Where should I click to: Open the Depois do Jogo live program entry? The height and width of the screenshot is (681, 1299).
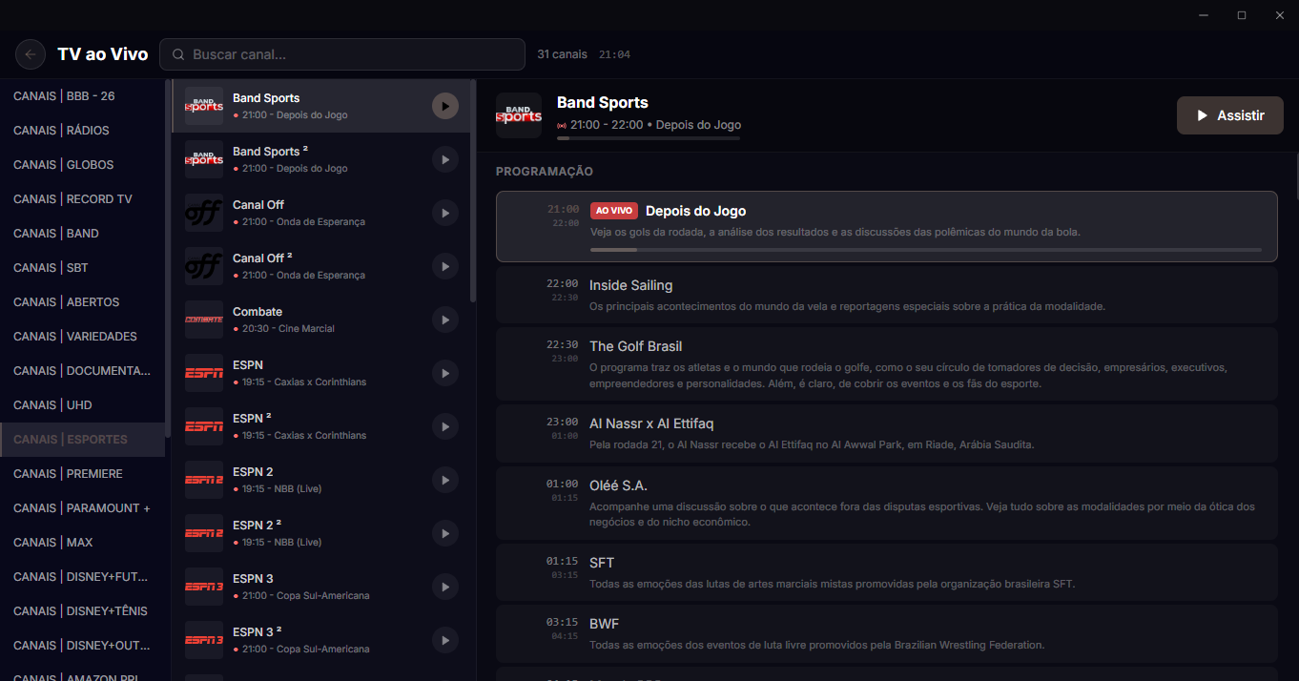pos(885,224)
